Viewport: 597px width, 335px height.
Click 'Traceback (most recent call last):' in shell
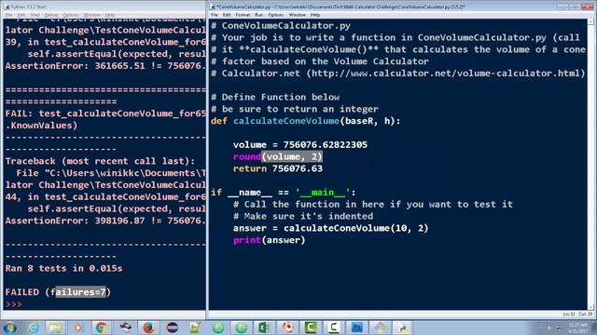pos(100,161)
